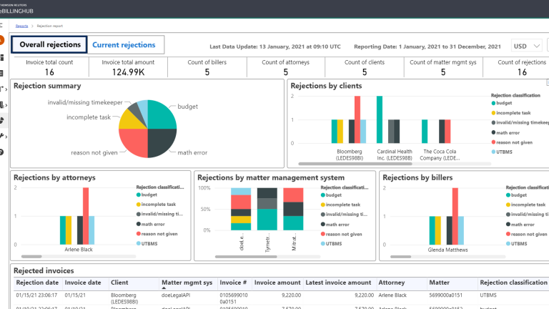The image size is (549, 309).
Task: Open the hamburger menu in sidebar
Action: coord(1,25)
